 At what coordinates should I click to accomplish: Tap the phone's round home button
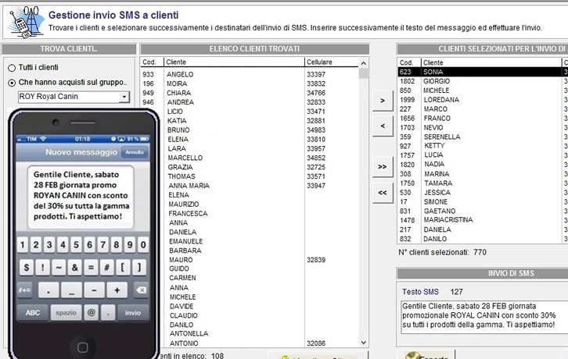(83, 347)
